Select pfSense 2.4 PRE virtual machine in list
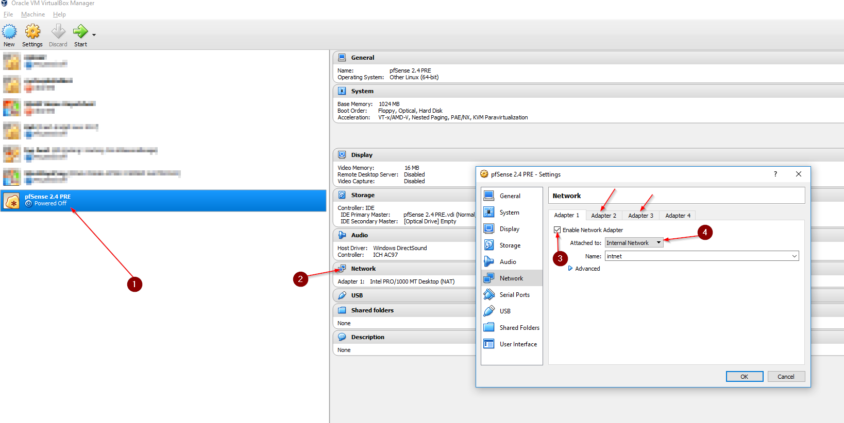This screenshot has width=844, height=423. coord(163,200)
